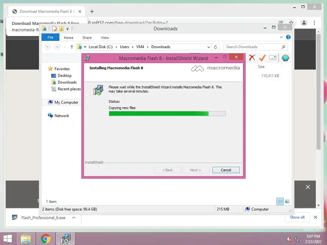Open the Flash_Professional_8.exe download options arrow
The image size is (327, 245).
point(74,218)
